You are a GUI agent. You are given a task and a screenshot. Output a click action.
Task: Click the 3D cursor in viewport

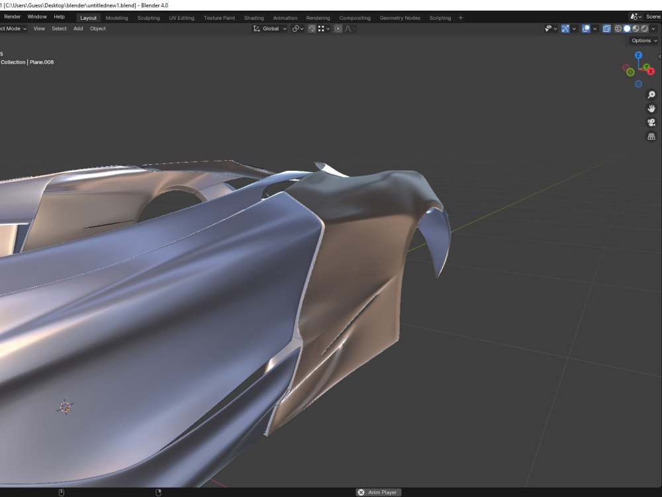pyautogui.click(x=65, y=407)
